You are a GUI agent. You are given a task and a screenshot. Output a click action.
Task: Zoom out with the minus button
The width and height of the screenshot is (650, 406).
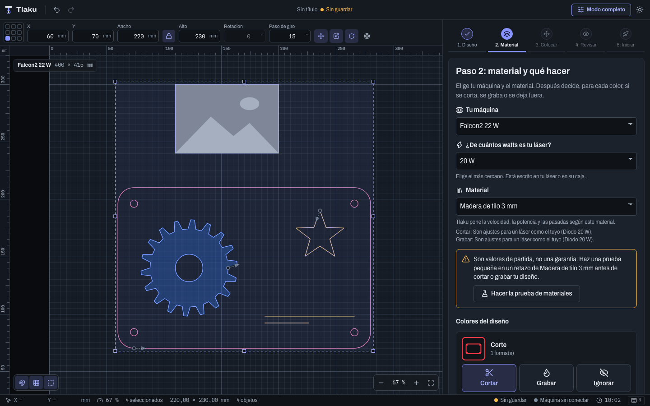381,383
